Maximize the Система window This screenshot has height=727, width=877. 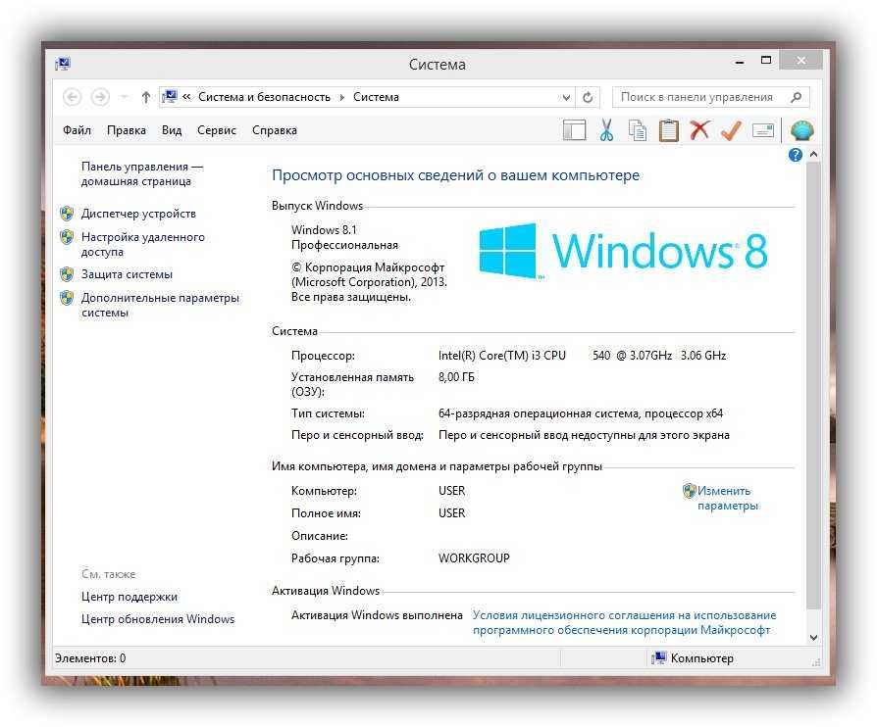tap(766, 61)
